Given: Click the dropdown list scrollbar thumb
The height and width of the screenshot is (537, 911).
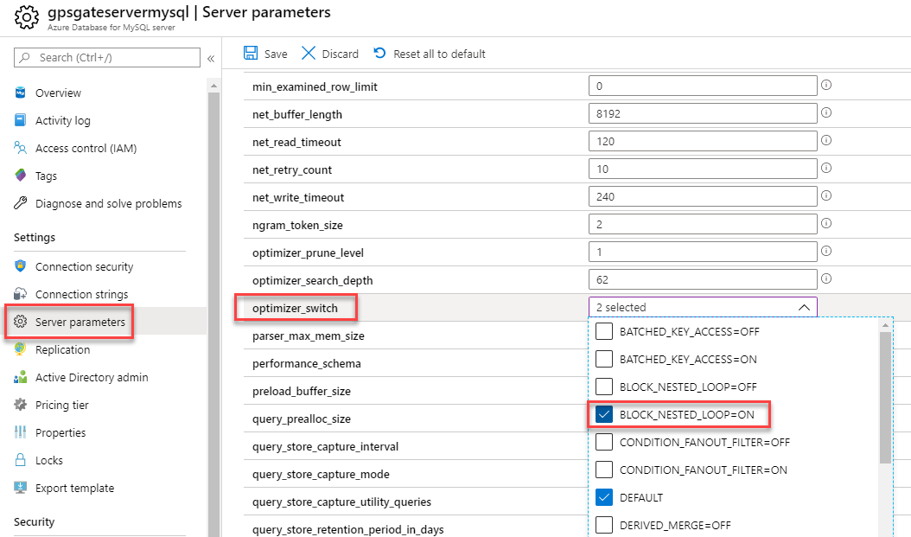Looking at the screenshot, I should click(885, 398).
